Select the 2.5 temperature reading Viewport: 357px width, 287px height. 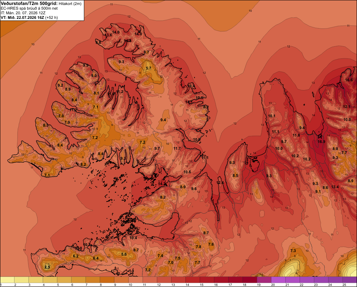click(x=47, y=267)
